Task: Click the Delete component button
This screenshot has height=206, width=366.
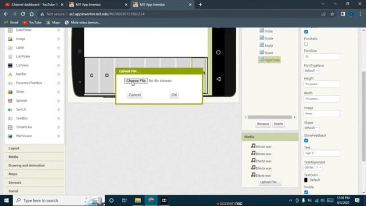Action: pos(279,124)
